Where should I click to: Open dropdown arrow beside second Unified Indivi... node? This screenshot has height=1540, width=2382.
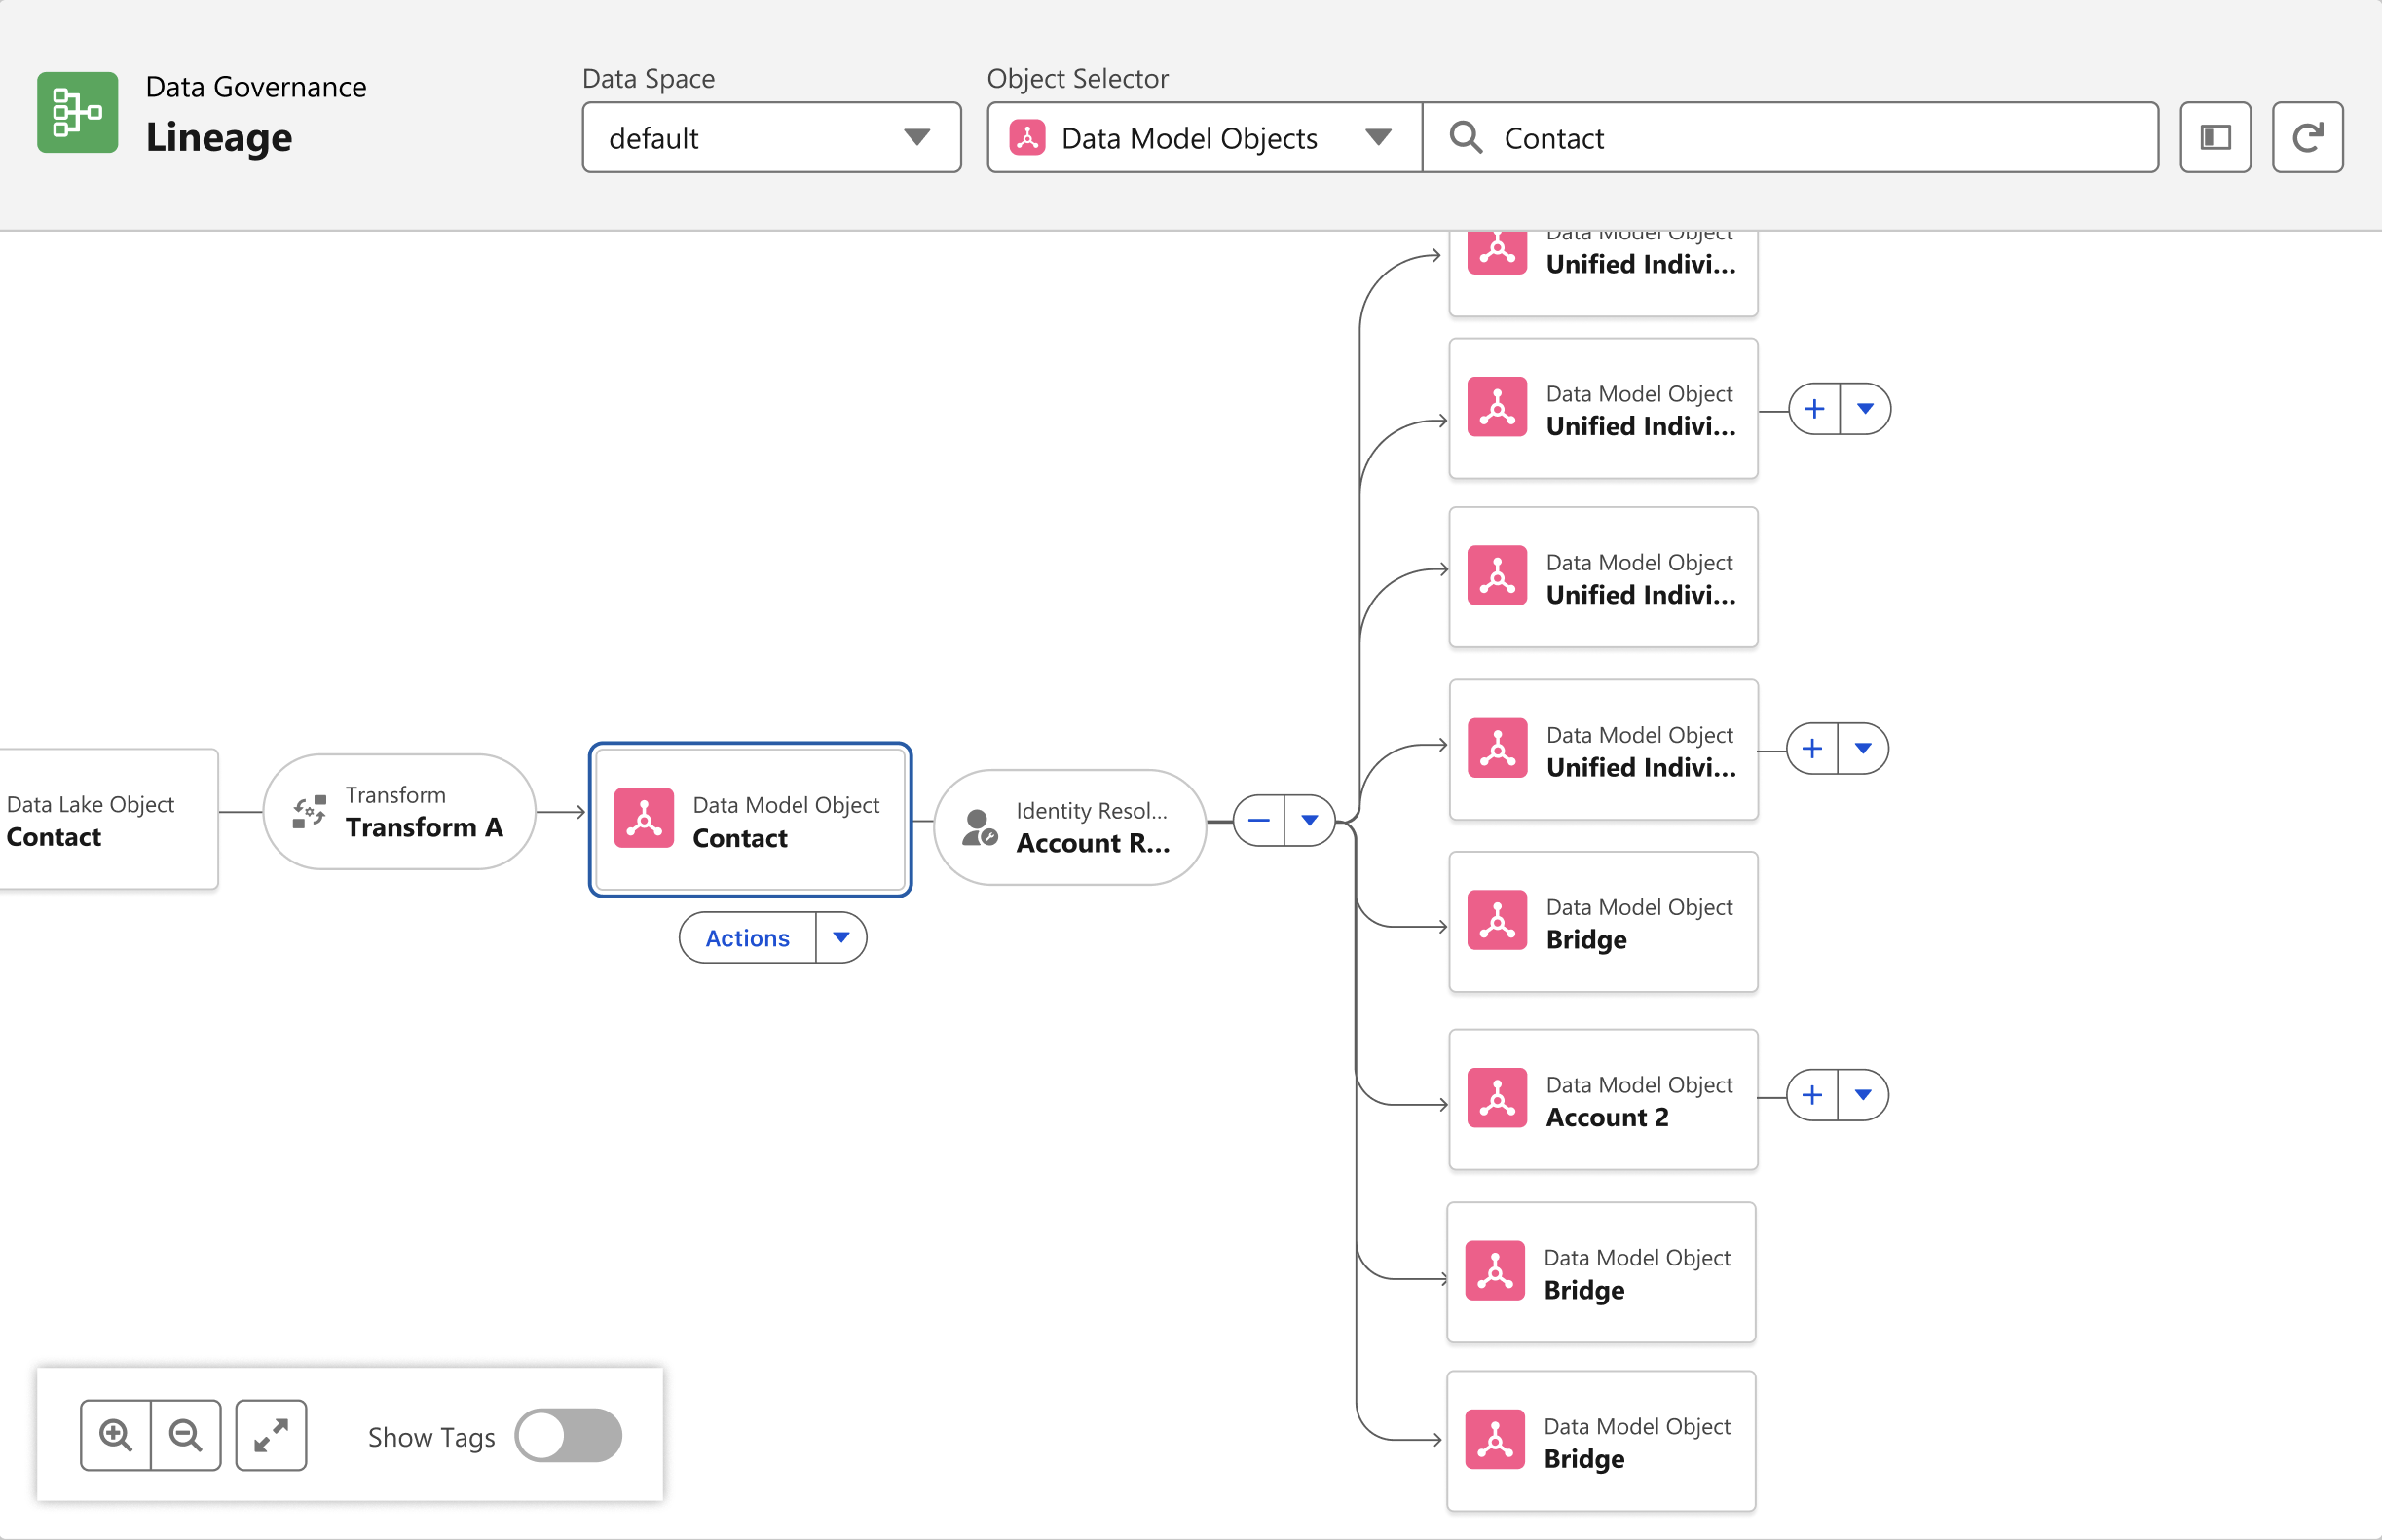click(x=1865, y=409)
